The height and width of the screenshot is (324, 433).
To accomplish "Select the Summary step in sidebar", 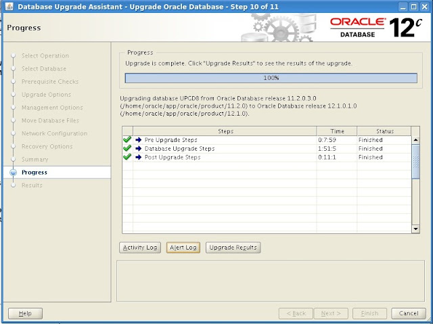I will click(x=35, y=159).
